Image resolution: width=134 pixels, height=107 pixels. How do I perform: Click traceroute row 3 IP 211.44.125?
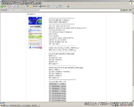[x=56, y=94]
